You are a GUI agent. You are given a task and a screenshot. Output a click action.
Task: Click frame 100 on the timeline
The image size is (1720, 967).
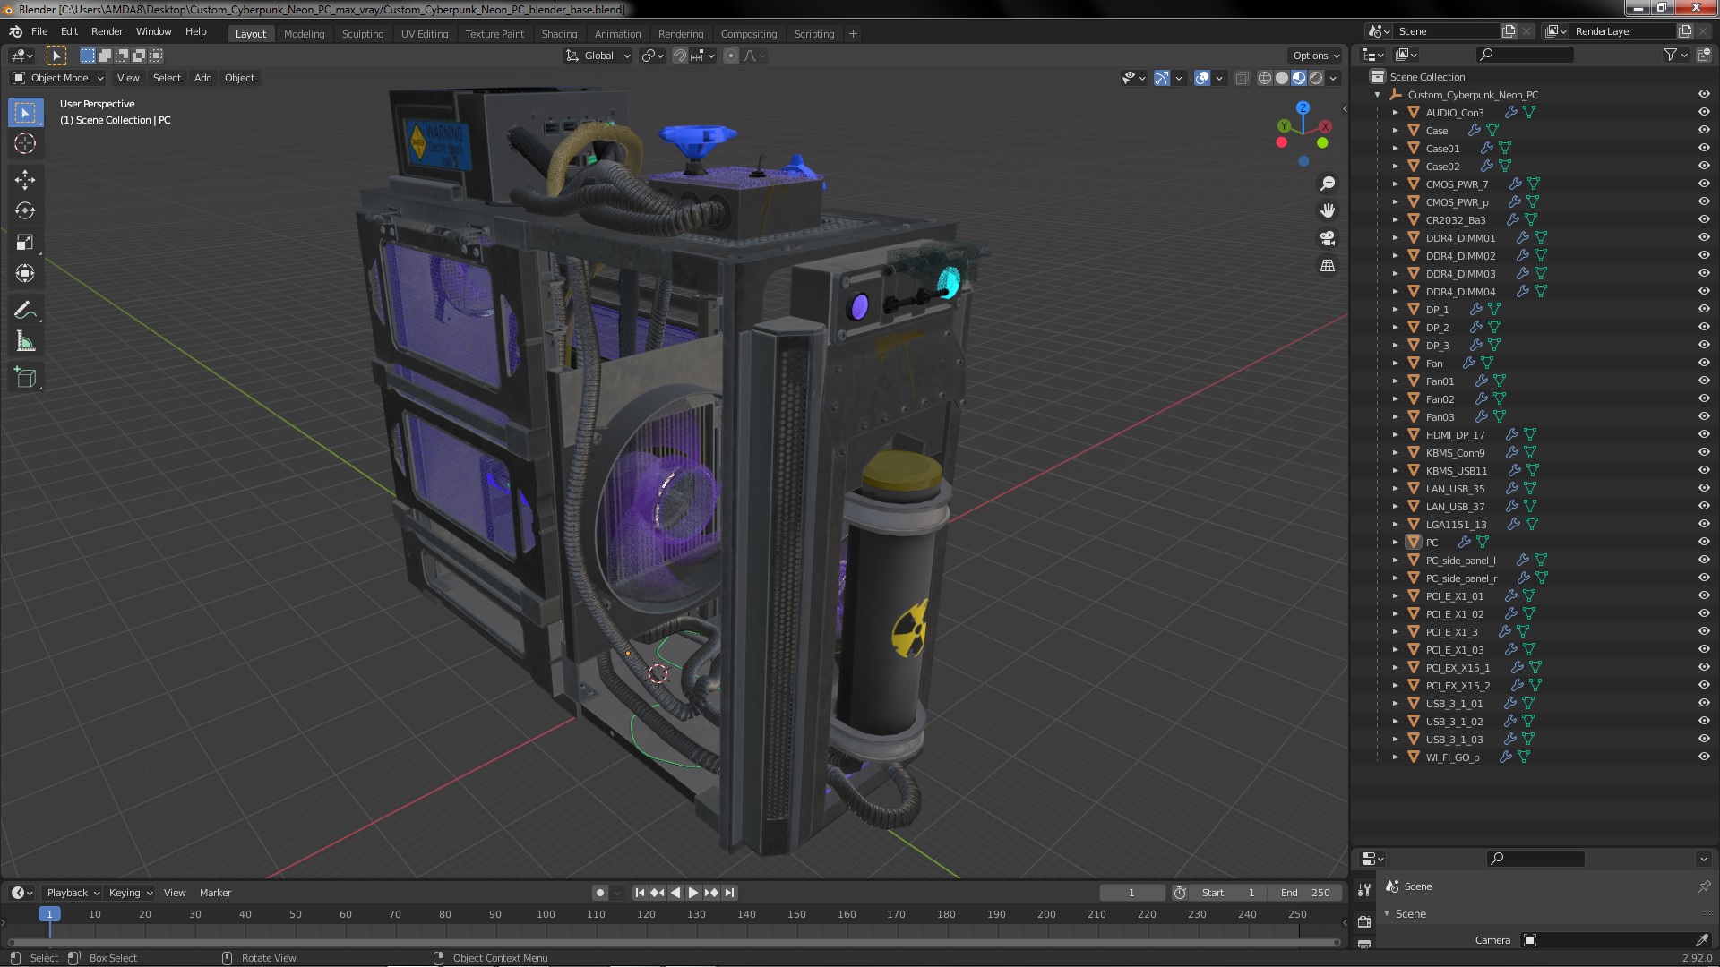pyautogui.click(x=546, y=915)
